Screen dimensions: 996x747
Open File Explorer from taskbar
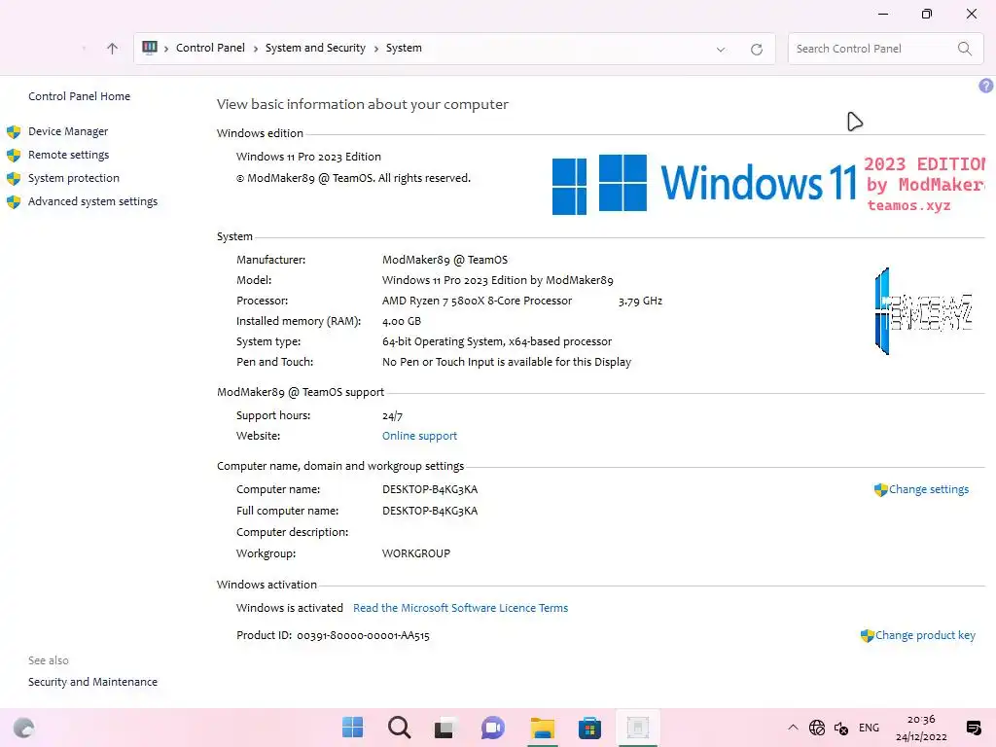[x=543, y=728]
